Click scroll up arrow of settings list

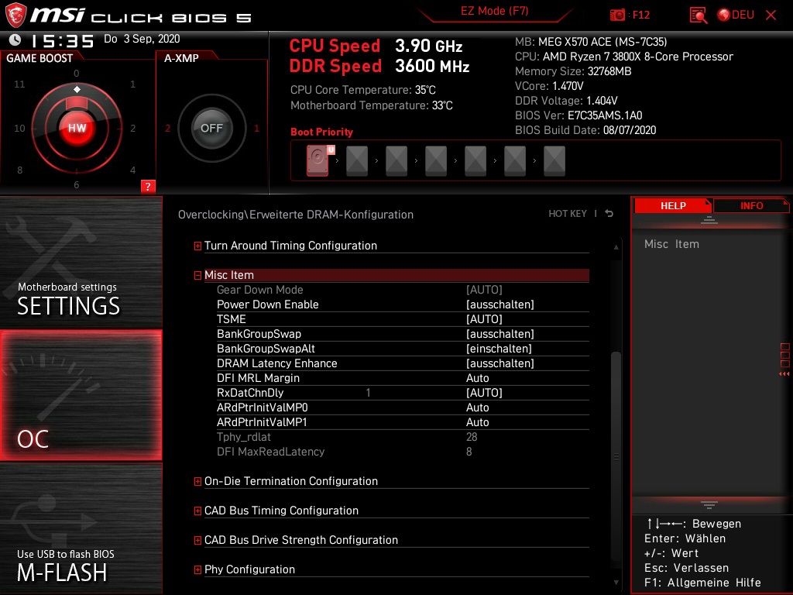click(x=616, y=247)
